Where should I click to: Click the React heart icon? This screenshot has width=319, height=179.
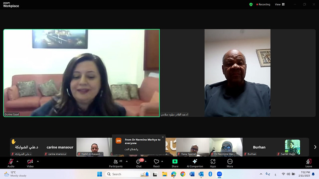(156, 162)
